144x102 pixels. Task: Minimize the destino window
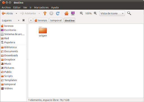(x=7, y=3)
